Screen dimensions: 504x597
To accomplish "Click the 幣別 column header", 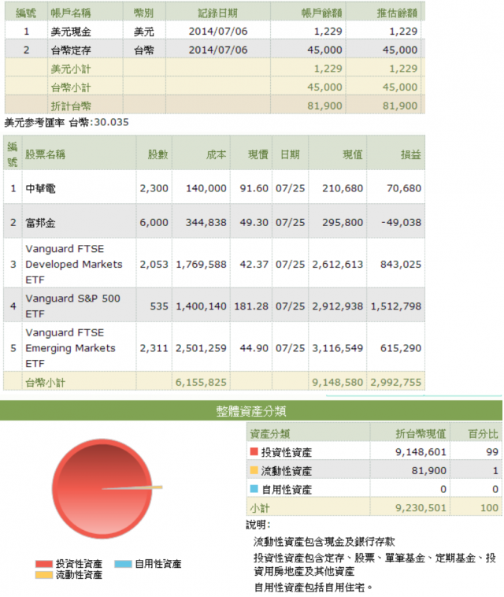I will 143,13.
